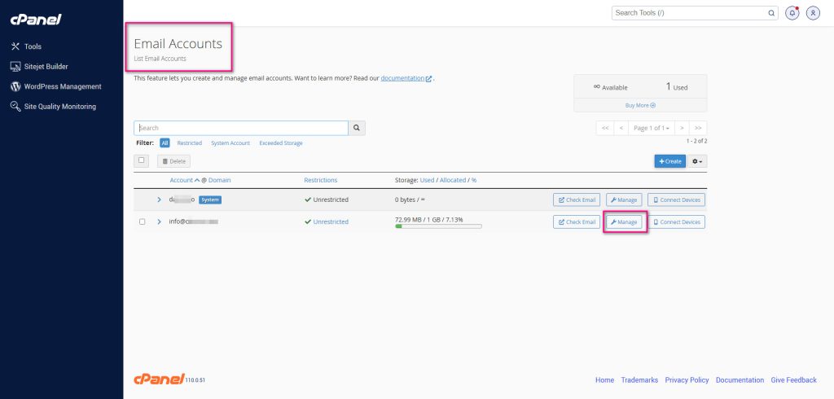Click the email search magnifier button
Image resolution: width=834 pixels, height=399 pixels.
point(357,128)
